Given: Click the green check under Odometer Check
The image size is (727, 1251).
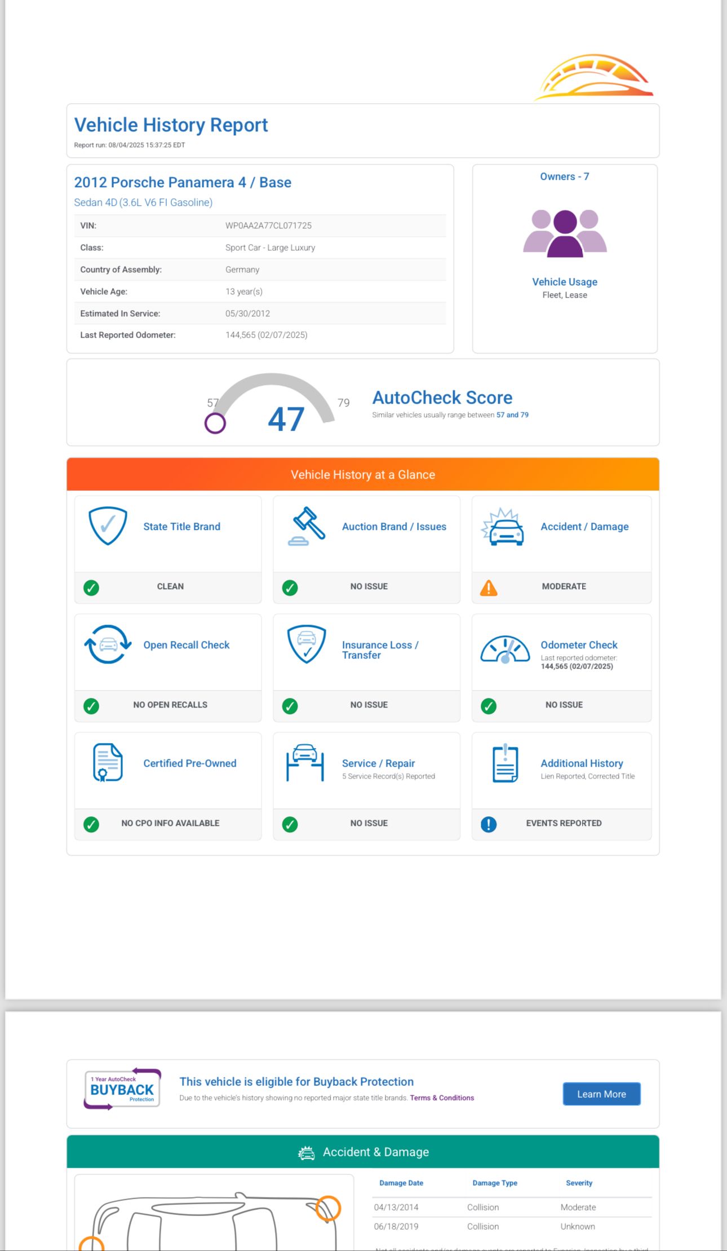Looking at the screenshot, I should tap(489, 706).
